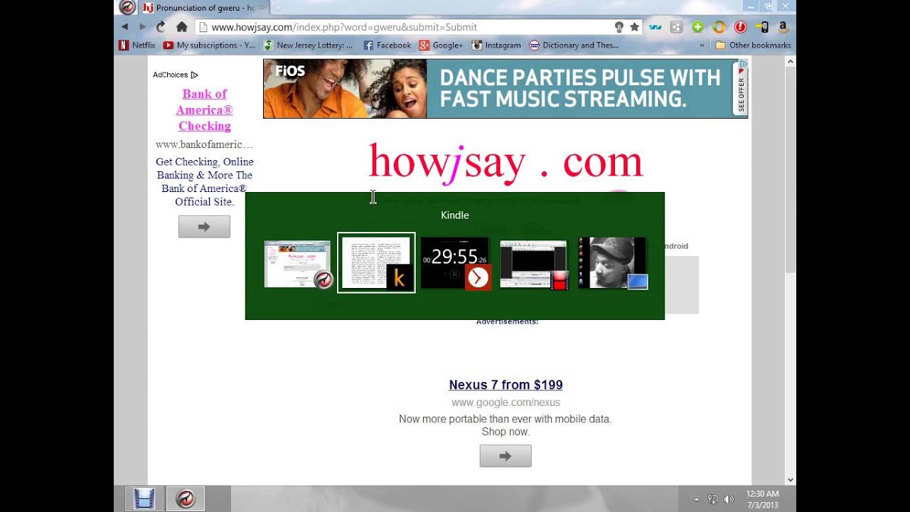Expand hidden bookmarks chevron
910x512 pixels.
702,45
